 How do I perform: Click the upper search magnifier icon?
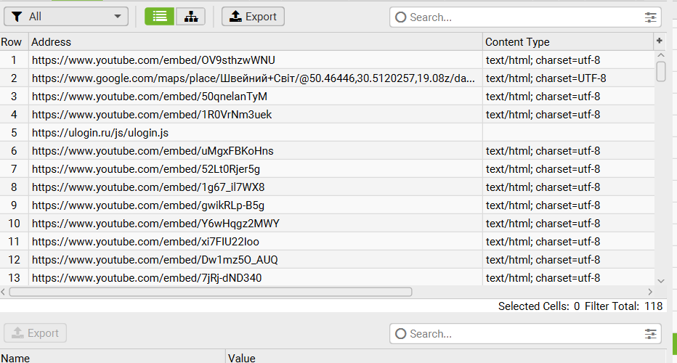401,17
